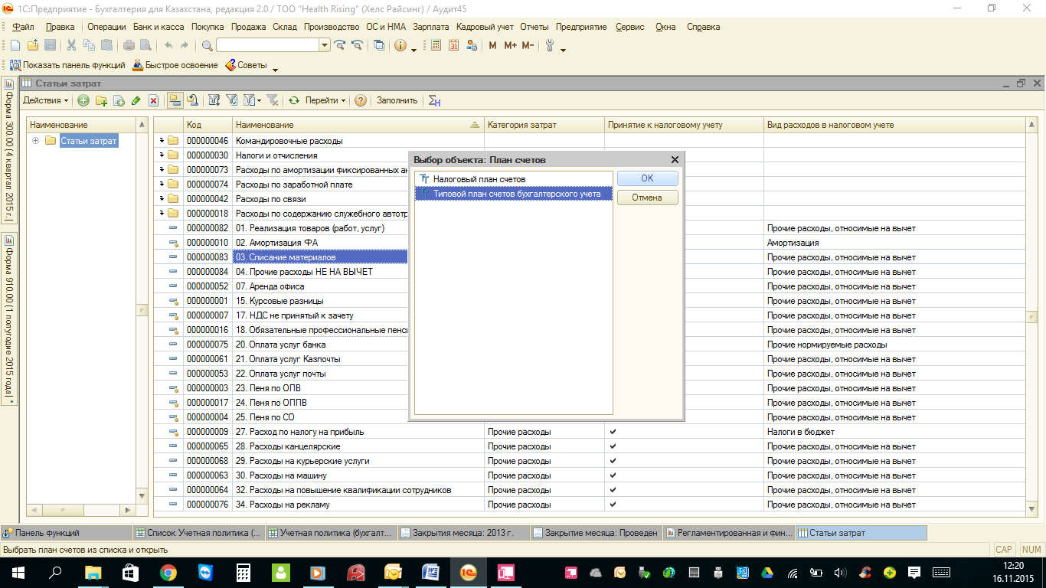Click the Cut scissors icon

[71, 46]
